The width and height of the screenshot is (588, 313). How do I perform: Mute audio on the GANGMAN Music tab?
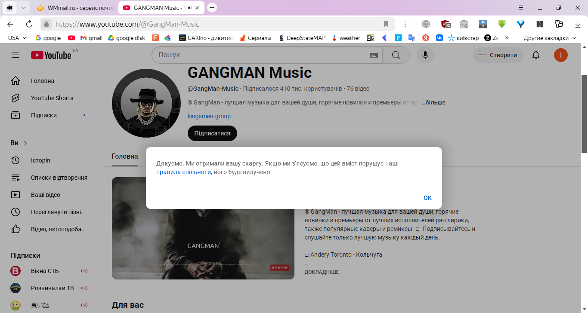click(x=190, y=8)
